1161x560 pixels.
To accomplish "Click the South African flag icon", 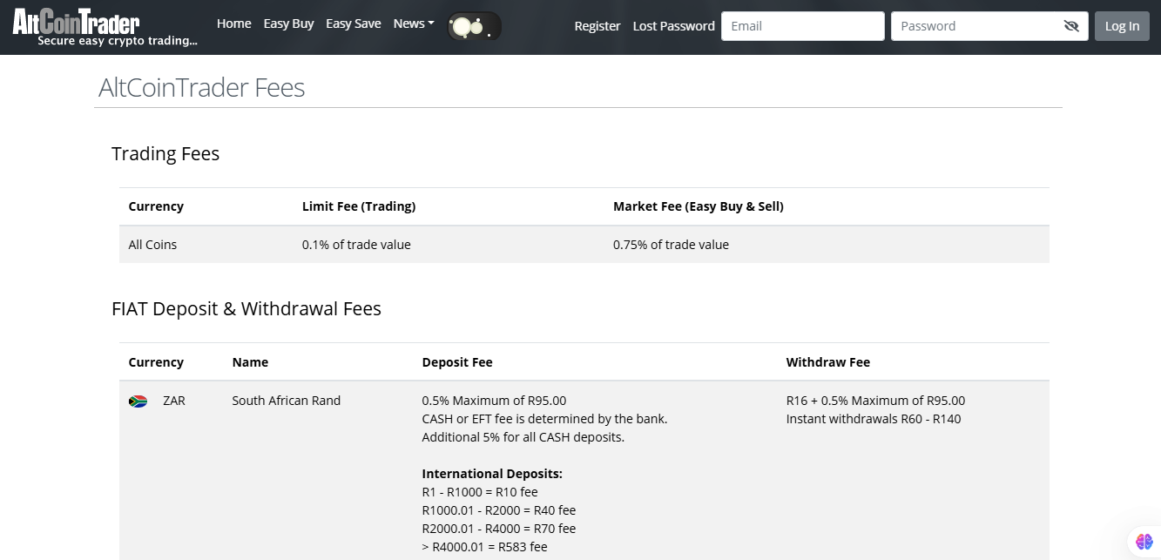I will (138, 401).
